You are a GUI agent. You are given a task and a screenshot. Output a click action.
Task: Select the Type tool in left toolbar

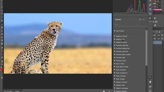coord(2,51)
